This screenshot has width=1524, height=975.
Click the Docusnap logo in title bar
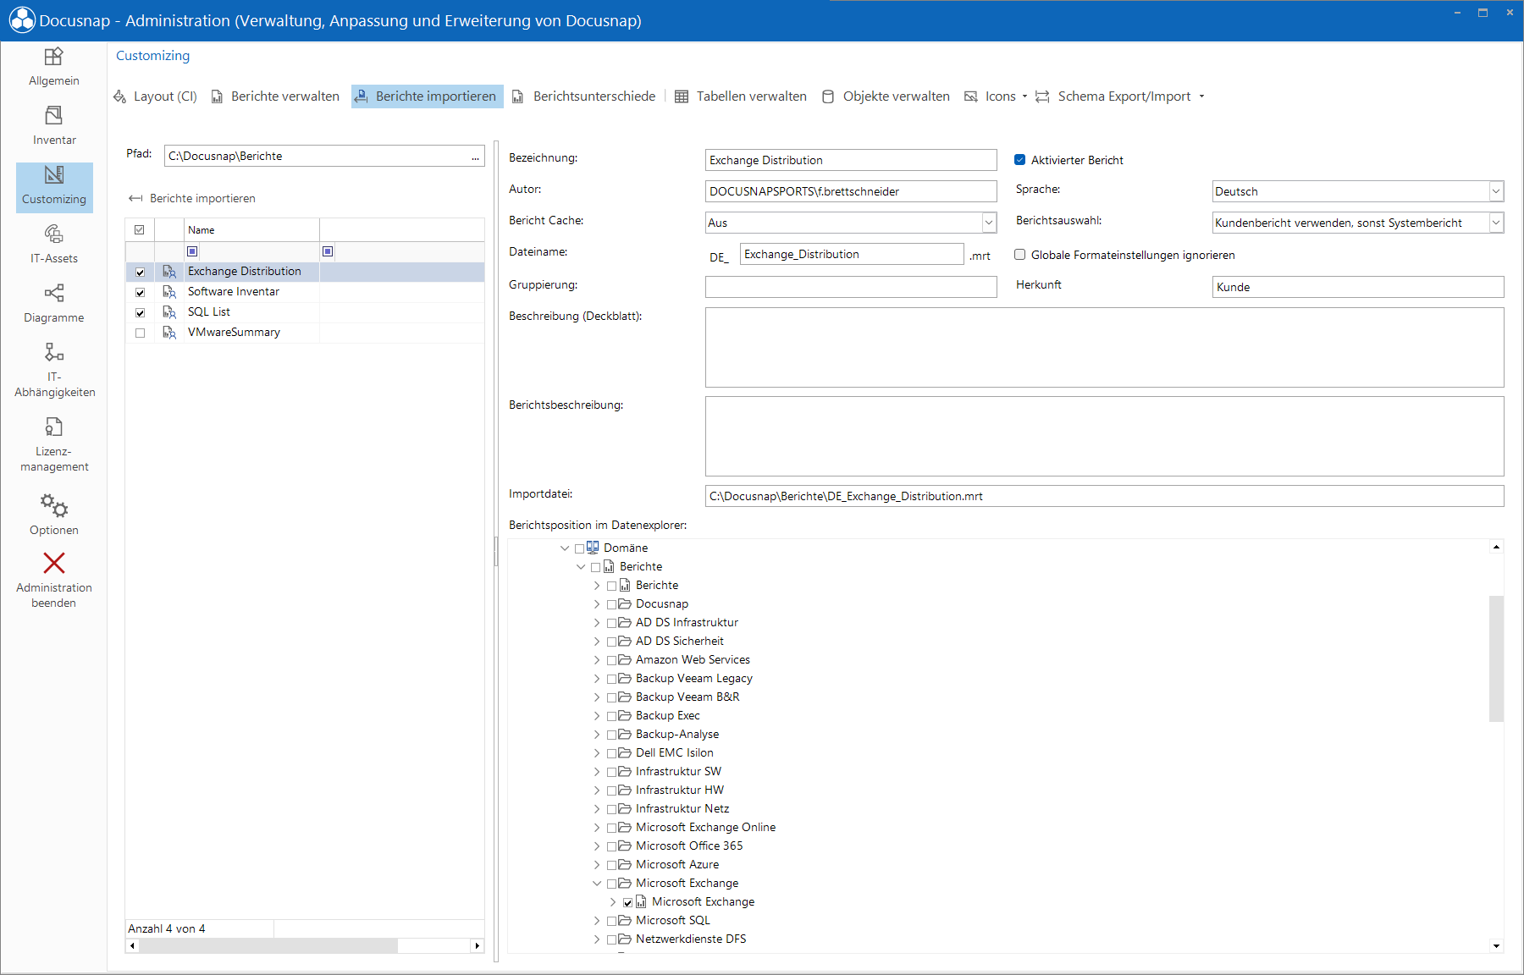click(x=22, y=20)
